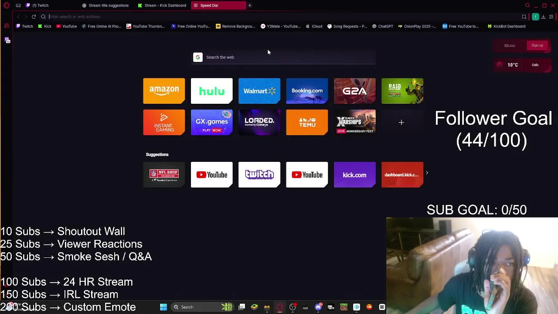The height and width of the screenshot is (314, 558).
Task: Open dashboard.kick.com suggestion tile
Action: coord(402,174)
